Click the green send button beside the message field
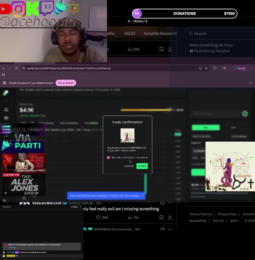Image resolution: width=255 pixels, height=260 pixels. point(245,114)
